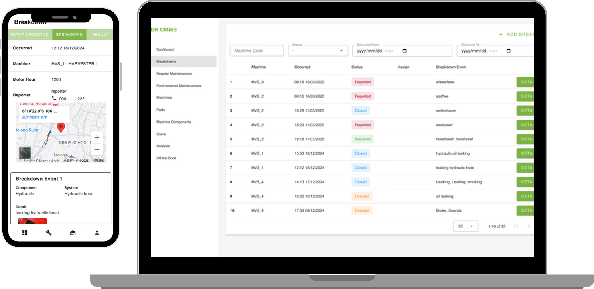Click Add Breakdown button
The height and width of the screenshot is (289, 594).
click(517, 35)
